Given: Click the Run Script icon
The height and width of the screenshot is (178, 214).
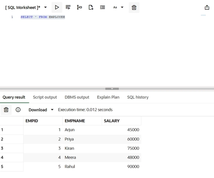Looking at the screenshot, I should tap(68, 7).
